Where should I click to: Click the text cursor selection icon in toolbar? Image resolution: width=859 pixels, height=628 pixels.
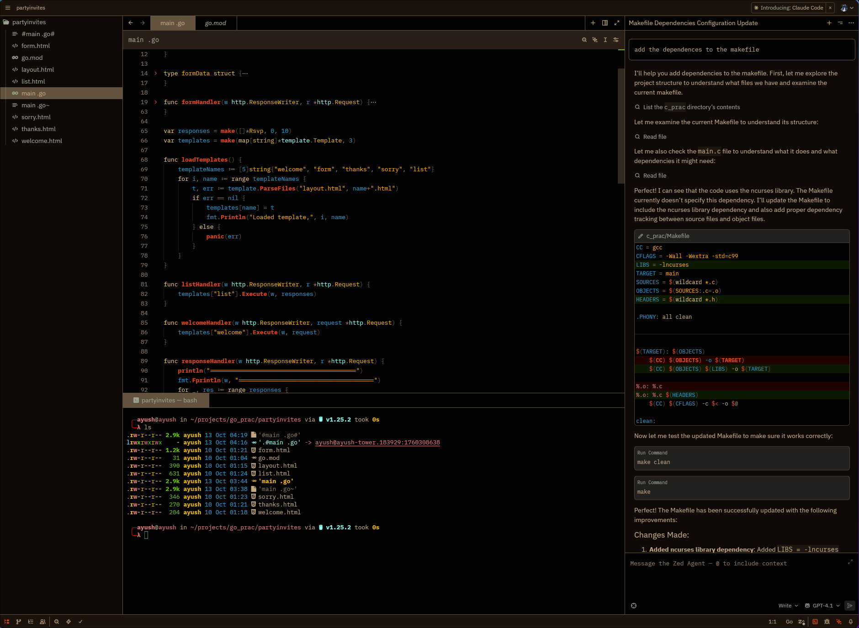[605, 40]
